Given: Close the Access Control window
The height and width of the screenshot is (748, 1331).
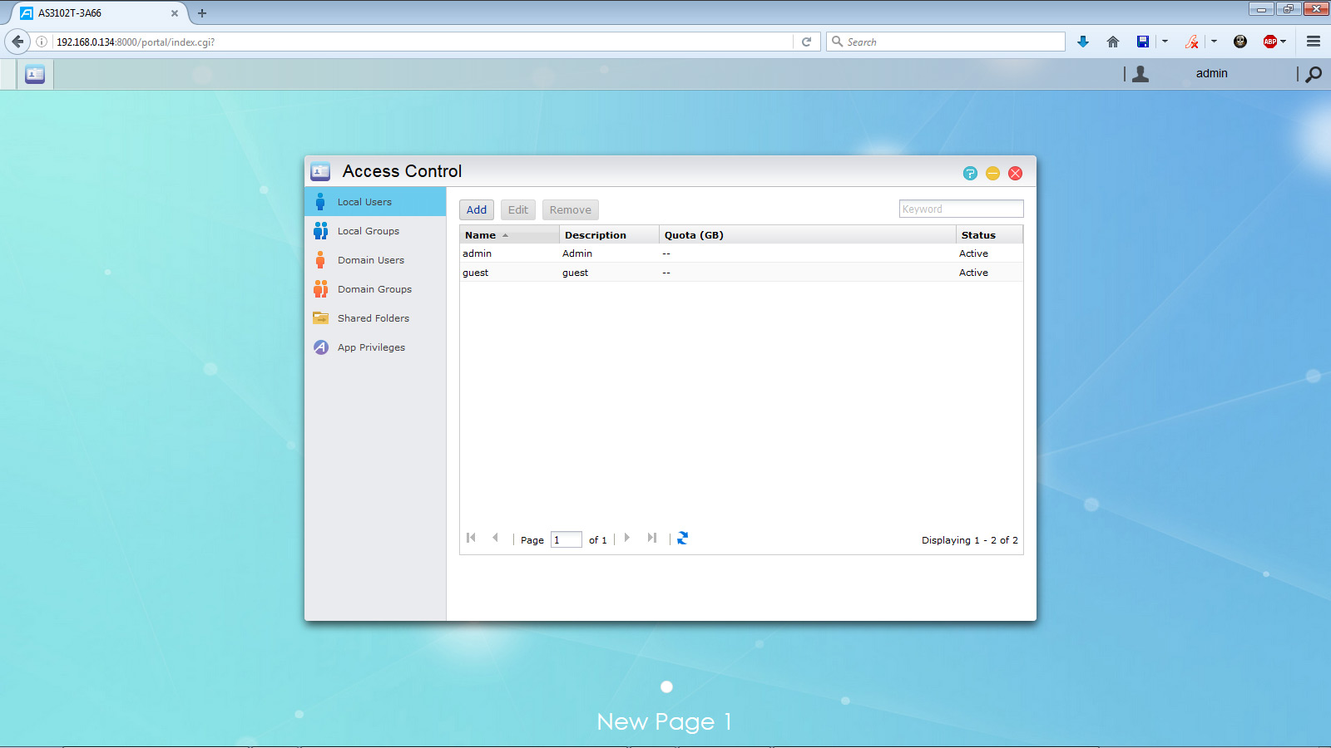Looking at the screenshot, I should click(1015, 173).
